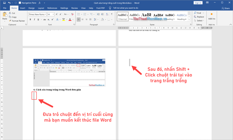Click the Share button

click(226, 8)
